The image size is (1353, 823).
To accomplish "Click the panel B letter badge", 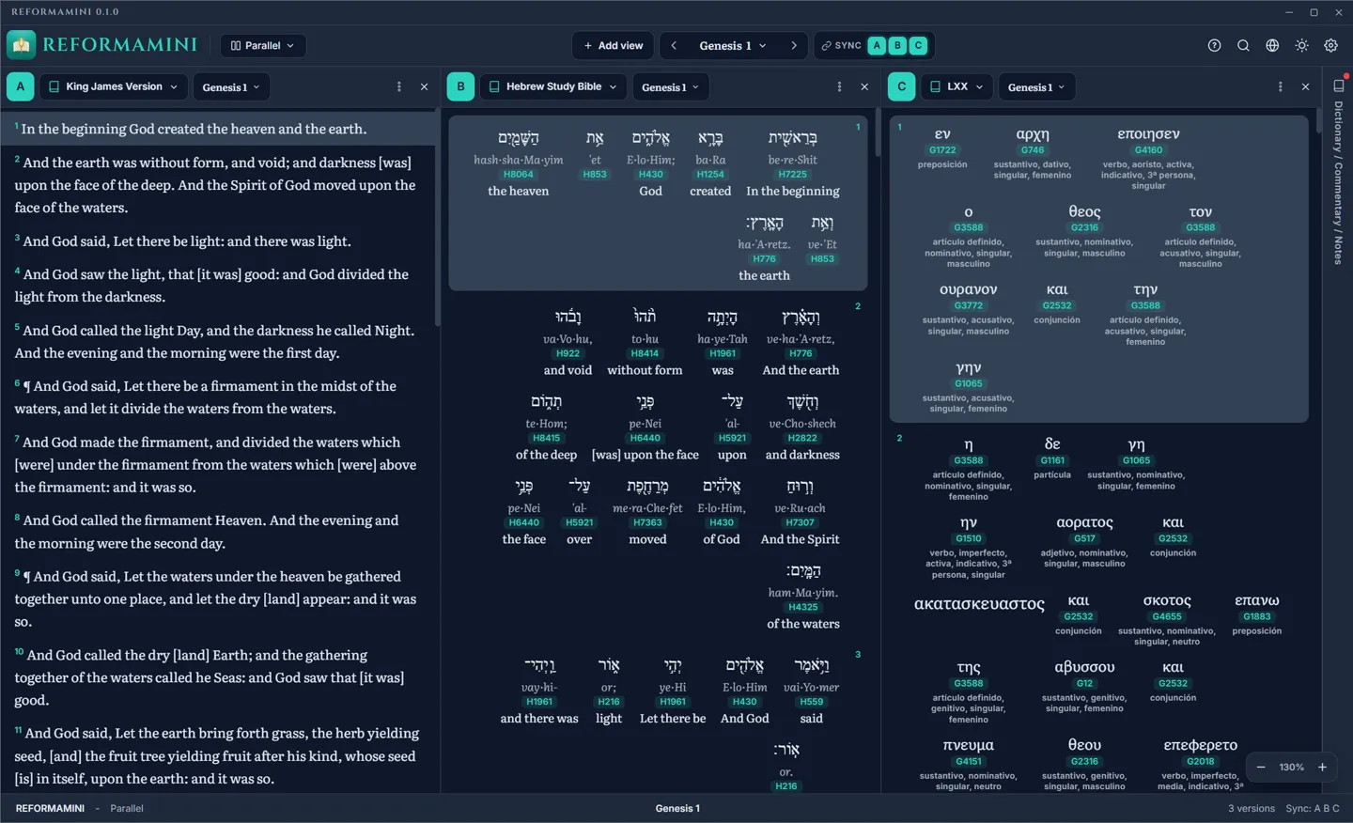I will [460, 86].
